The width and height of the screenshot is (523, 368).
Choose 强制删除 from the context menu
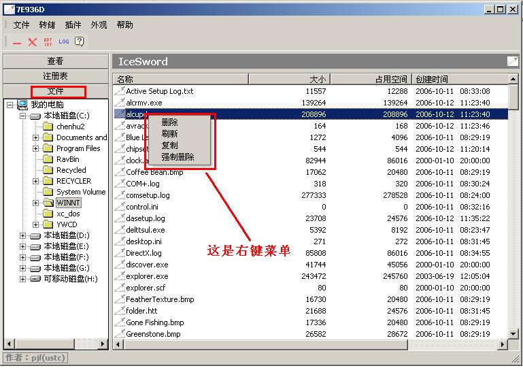tap(180, 157)
